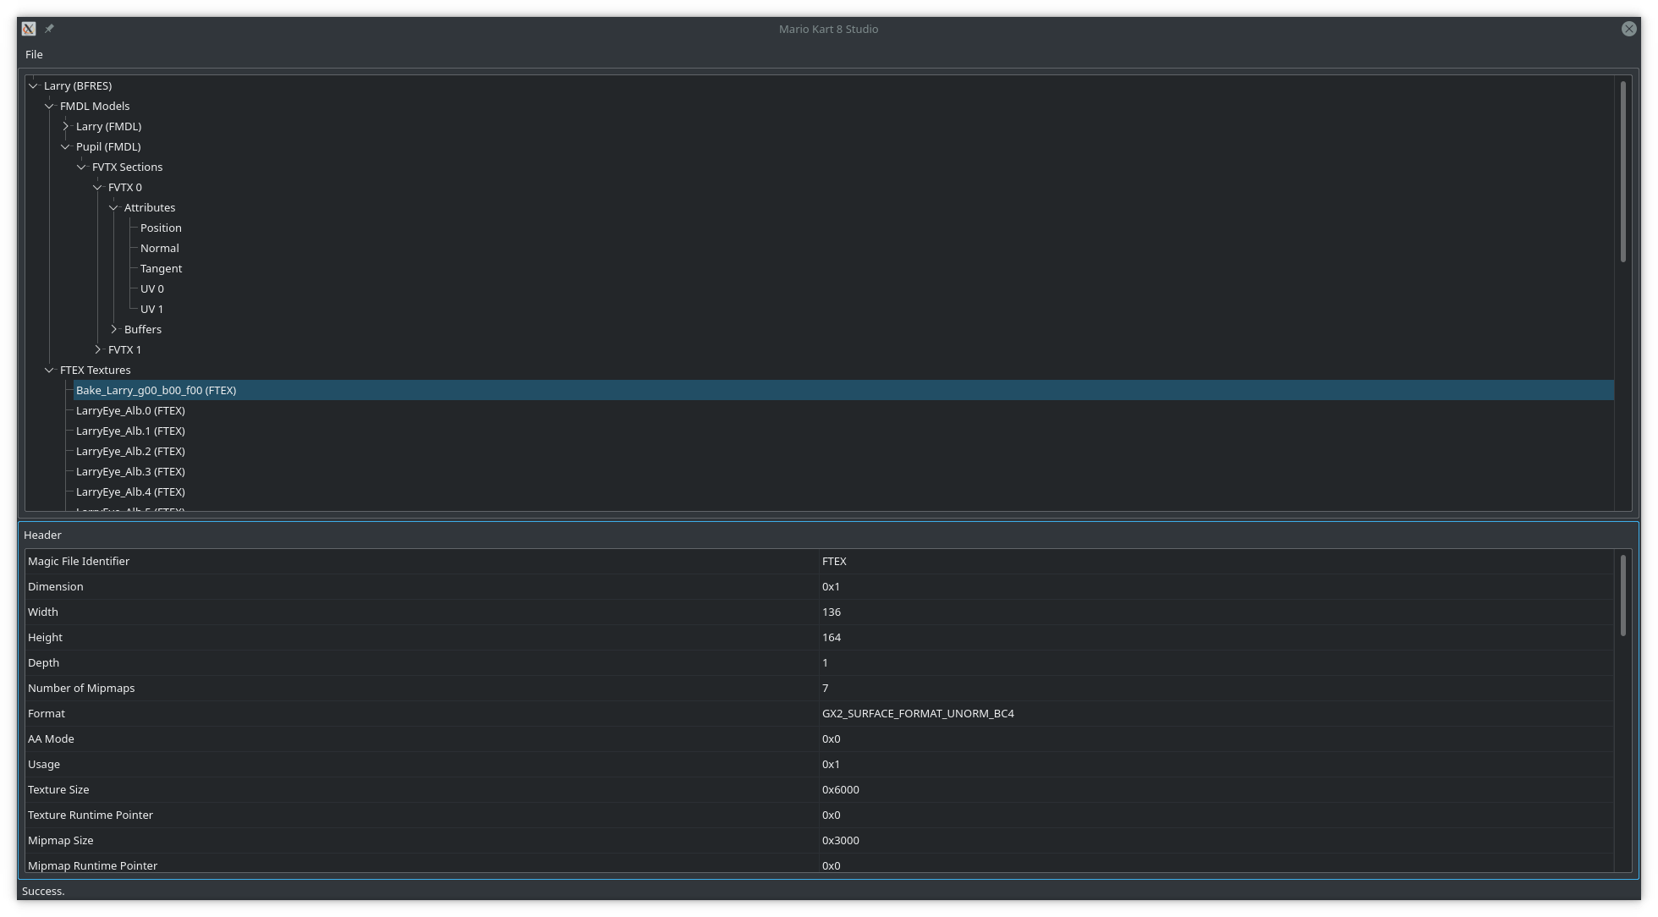Viewport: 1658px width, 917px height.
Task: Close the Mario Kart 8 Studio window
Action: click(x=1628, y=29)
